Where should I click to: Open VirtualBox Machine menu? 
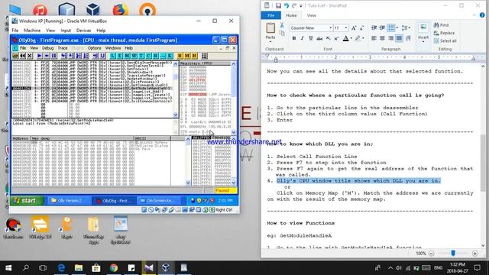point(32,31)
